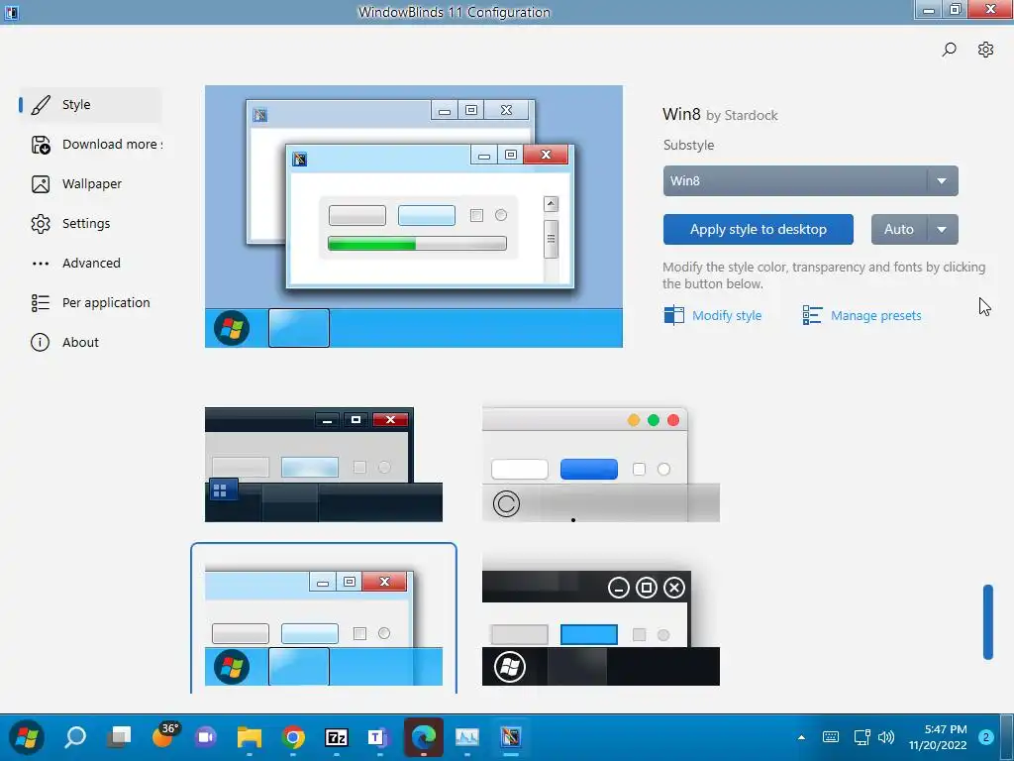This screenshot has width=1014, height=761.
Task: Open the network tray icon
Action: pyautogui.click(x=862, y=737)
